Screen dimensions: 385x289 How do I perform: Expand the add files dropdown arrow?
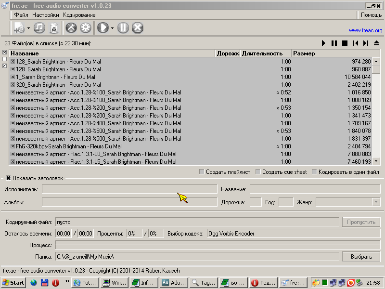click(x=29, y=28)
